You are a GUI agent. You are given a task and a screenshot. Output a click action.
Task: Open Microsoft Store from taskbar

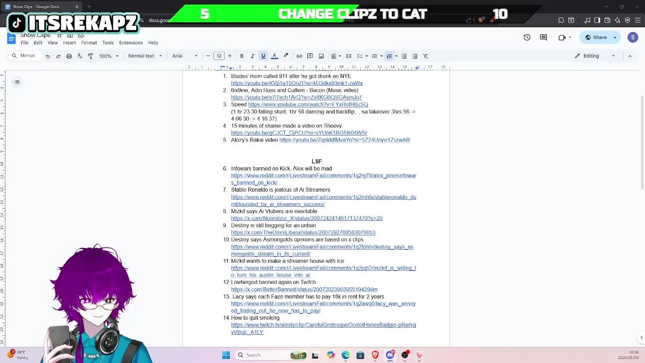(360, 355)
